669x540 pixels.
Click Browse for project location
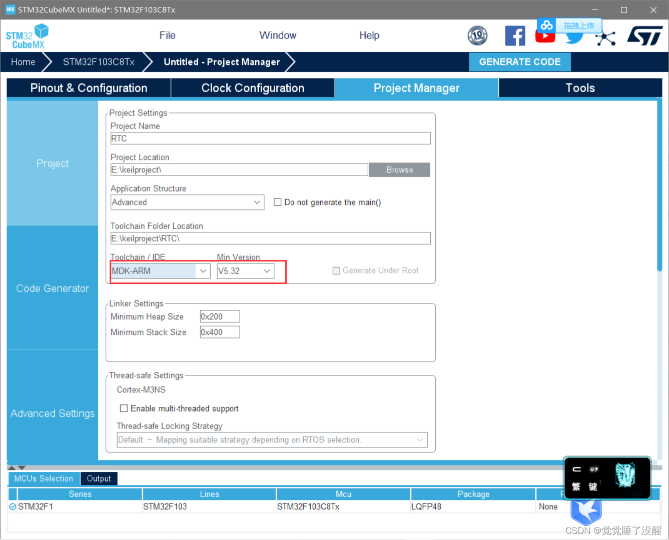point(399,170)
